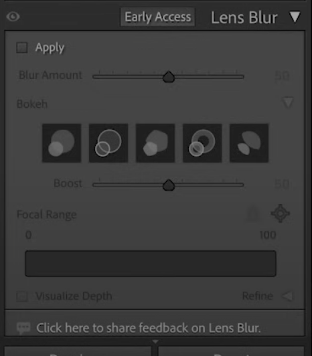Click the Blur Amount slider handle

click(x=169, y=77)
